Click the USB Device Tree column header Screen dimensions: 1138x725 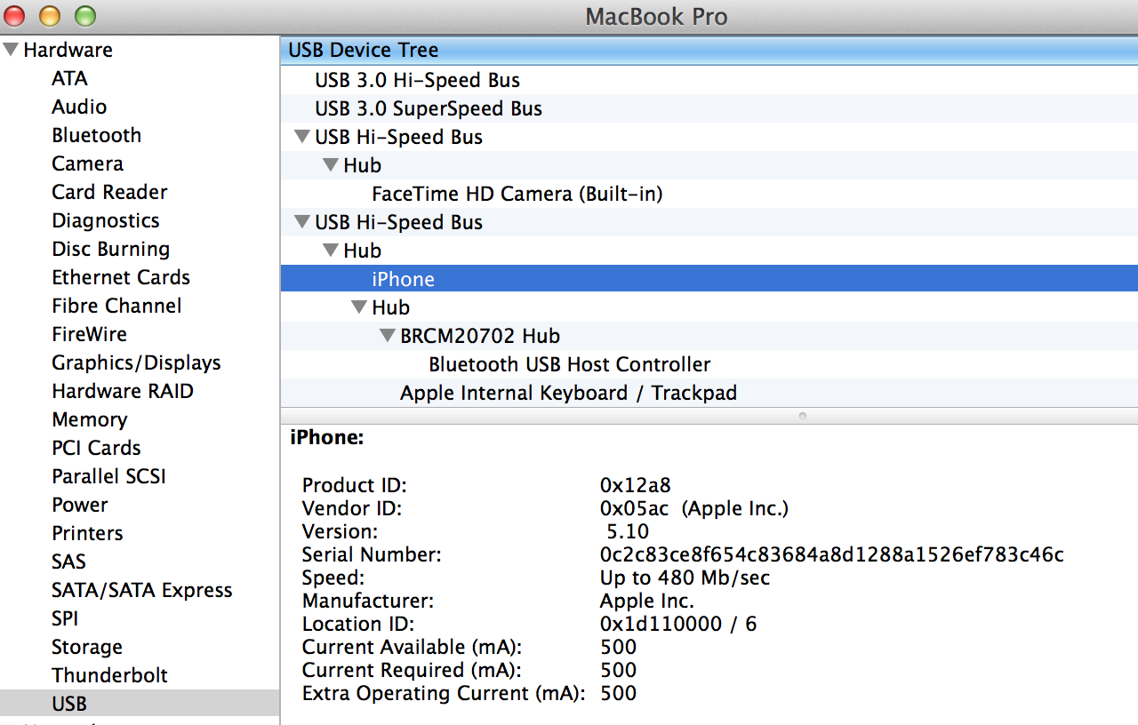[x=709, y=50]
